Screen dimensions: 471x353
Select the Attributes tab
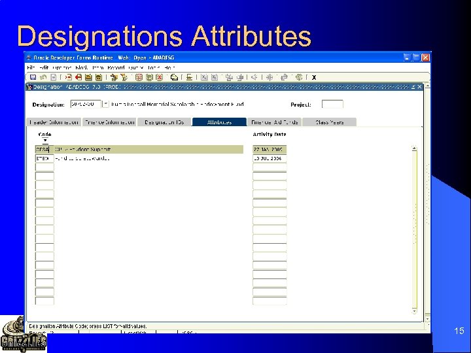(219, 122)
